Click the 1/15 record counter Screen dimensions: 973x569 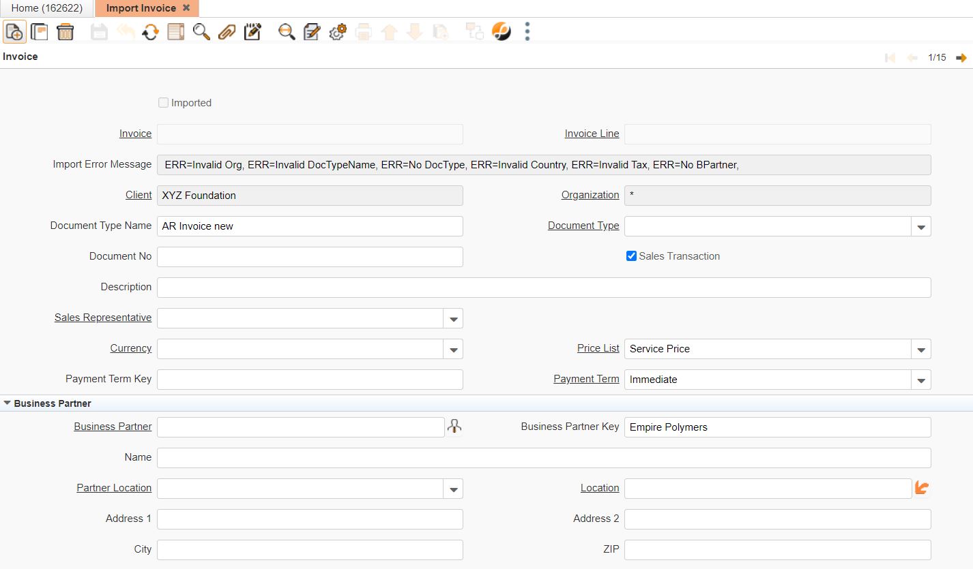coord(937,58)
